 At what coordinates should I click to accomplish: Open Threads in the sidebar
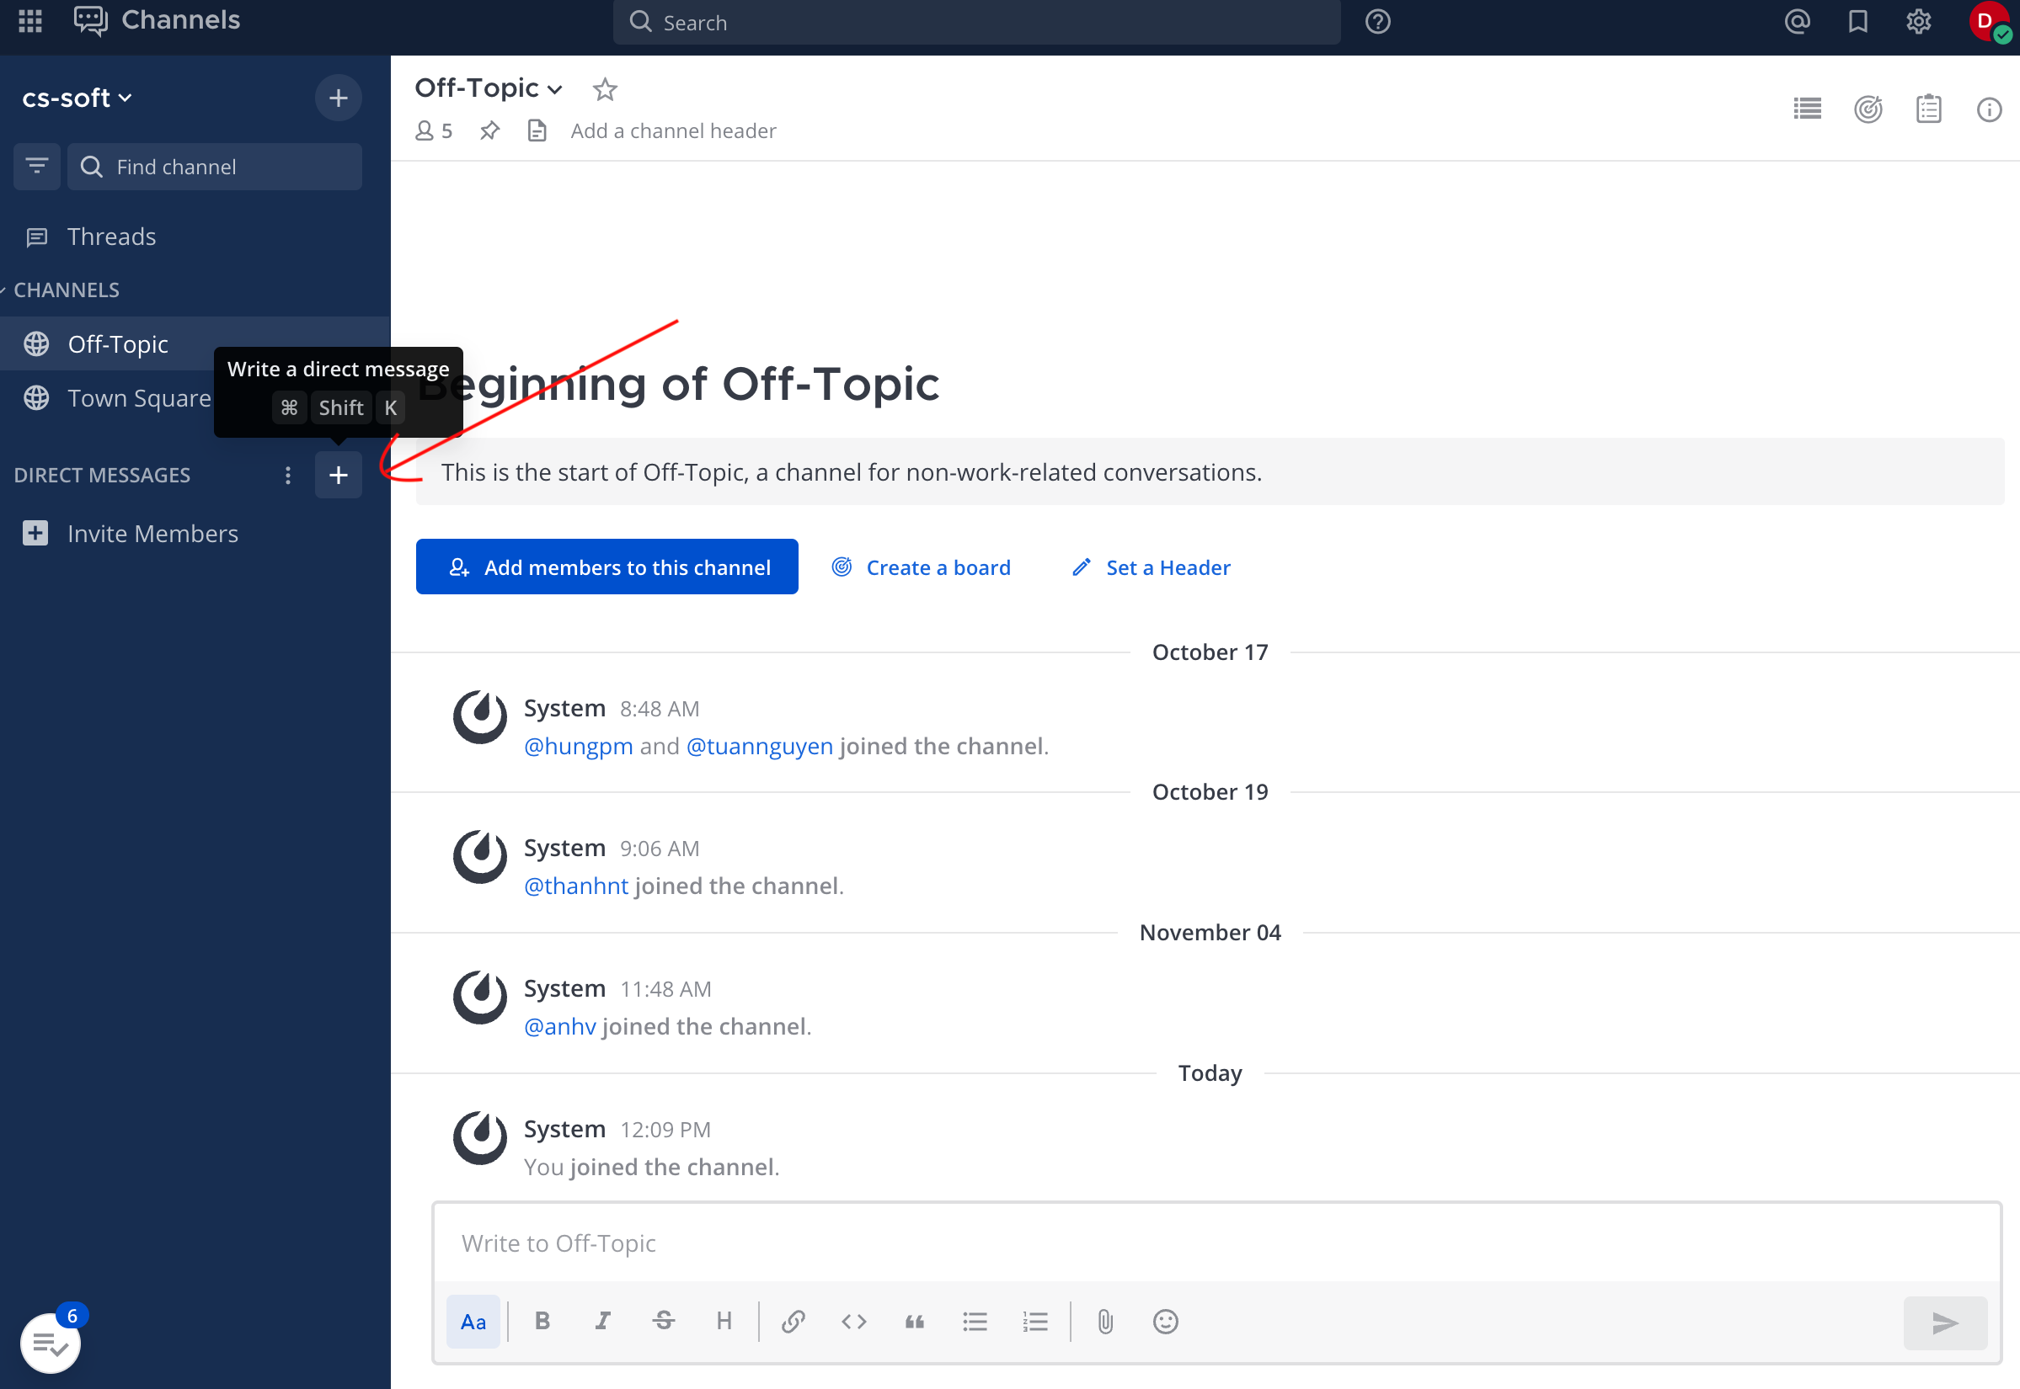(x=110, y=237)
